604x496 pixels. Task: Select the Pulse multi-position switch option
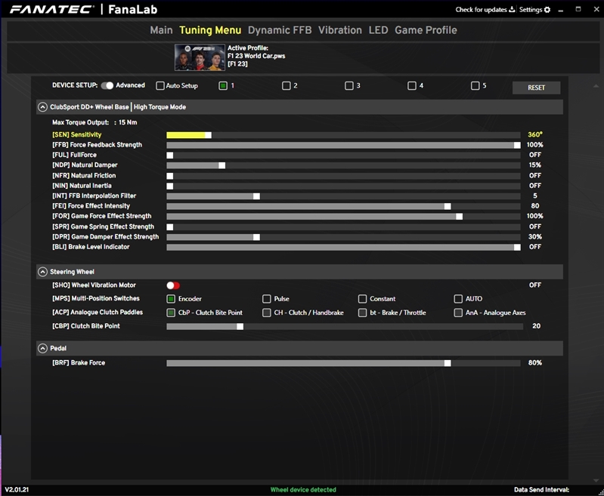coord(267,299)
